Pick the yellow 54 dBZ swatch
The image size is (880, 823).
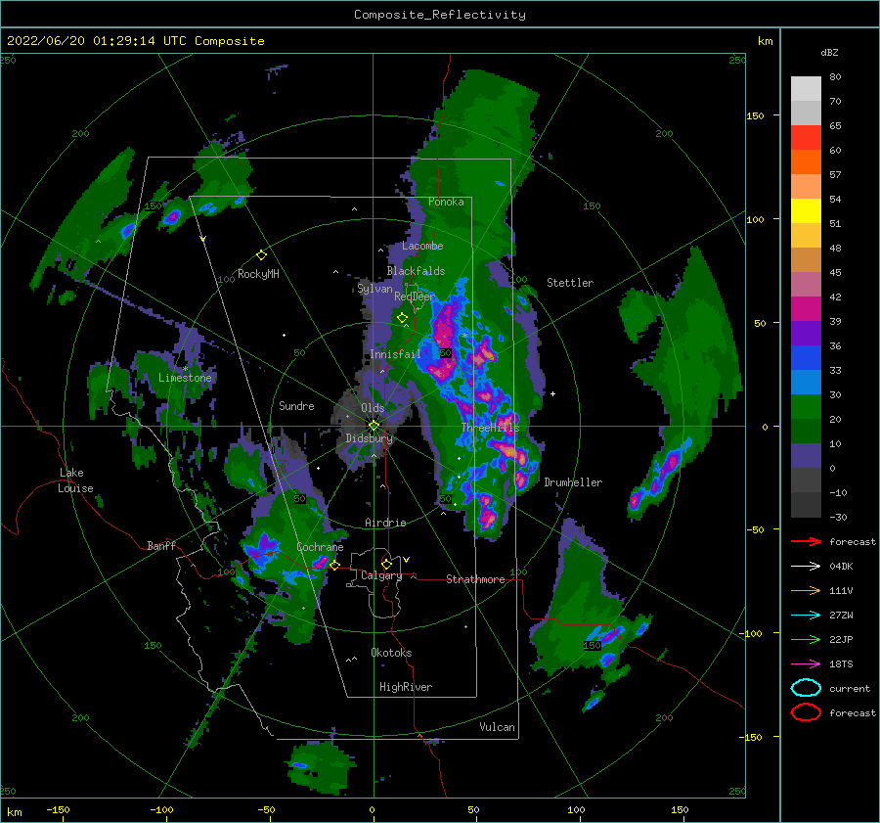[806, 210]
